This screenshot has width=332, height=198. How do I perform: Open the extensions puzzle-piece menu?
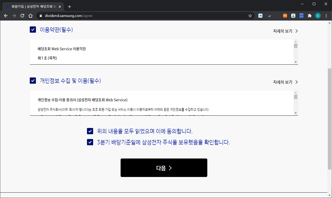[x=310, y=16]
